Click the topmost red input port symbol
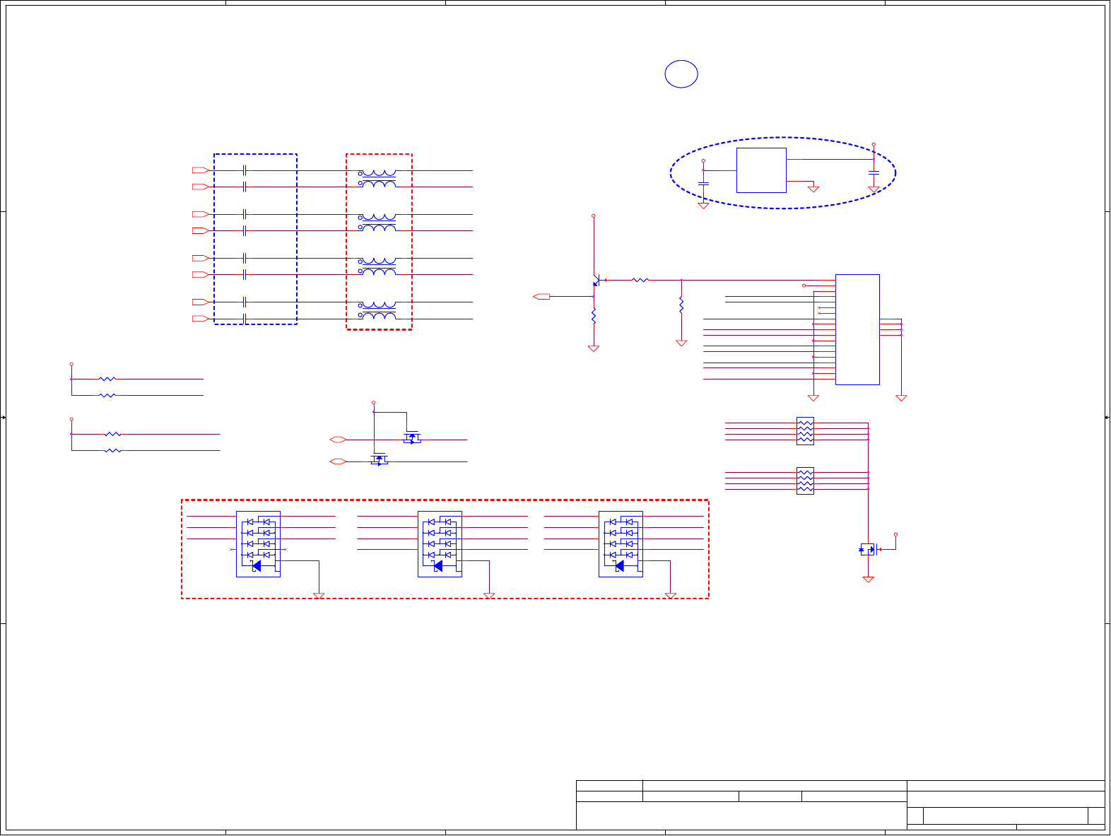 201,170
